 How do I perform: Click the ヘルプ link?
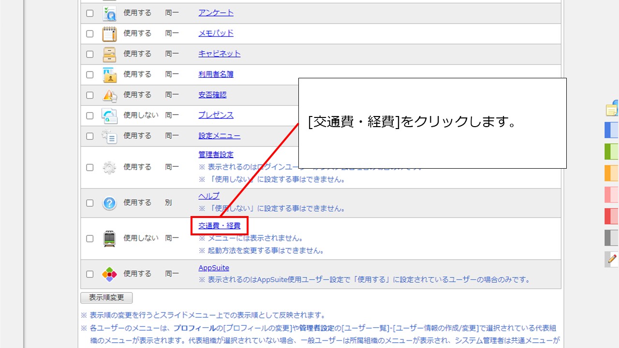[x=209, y=196]
